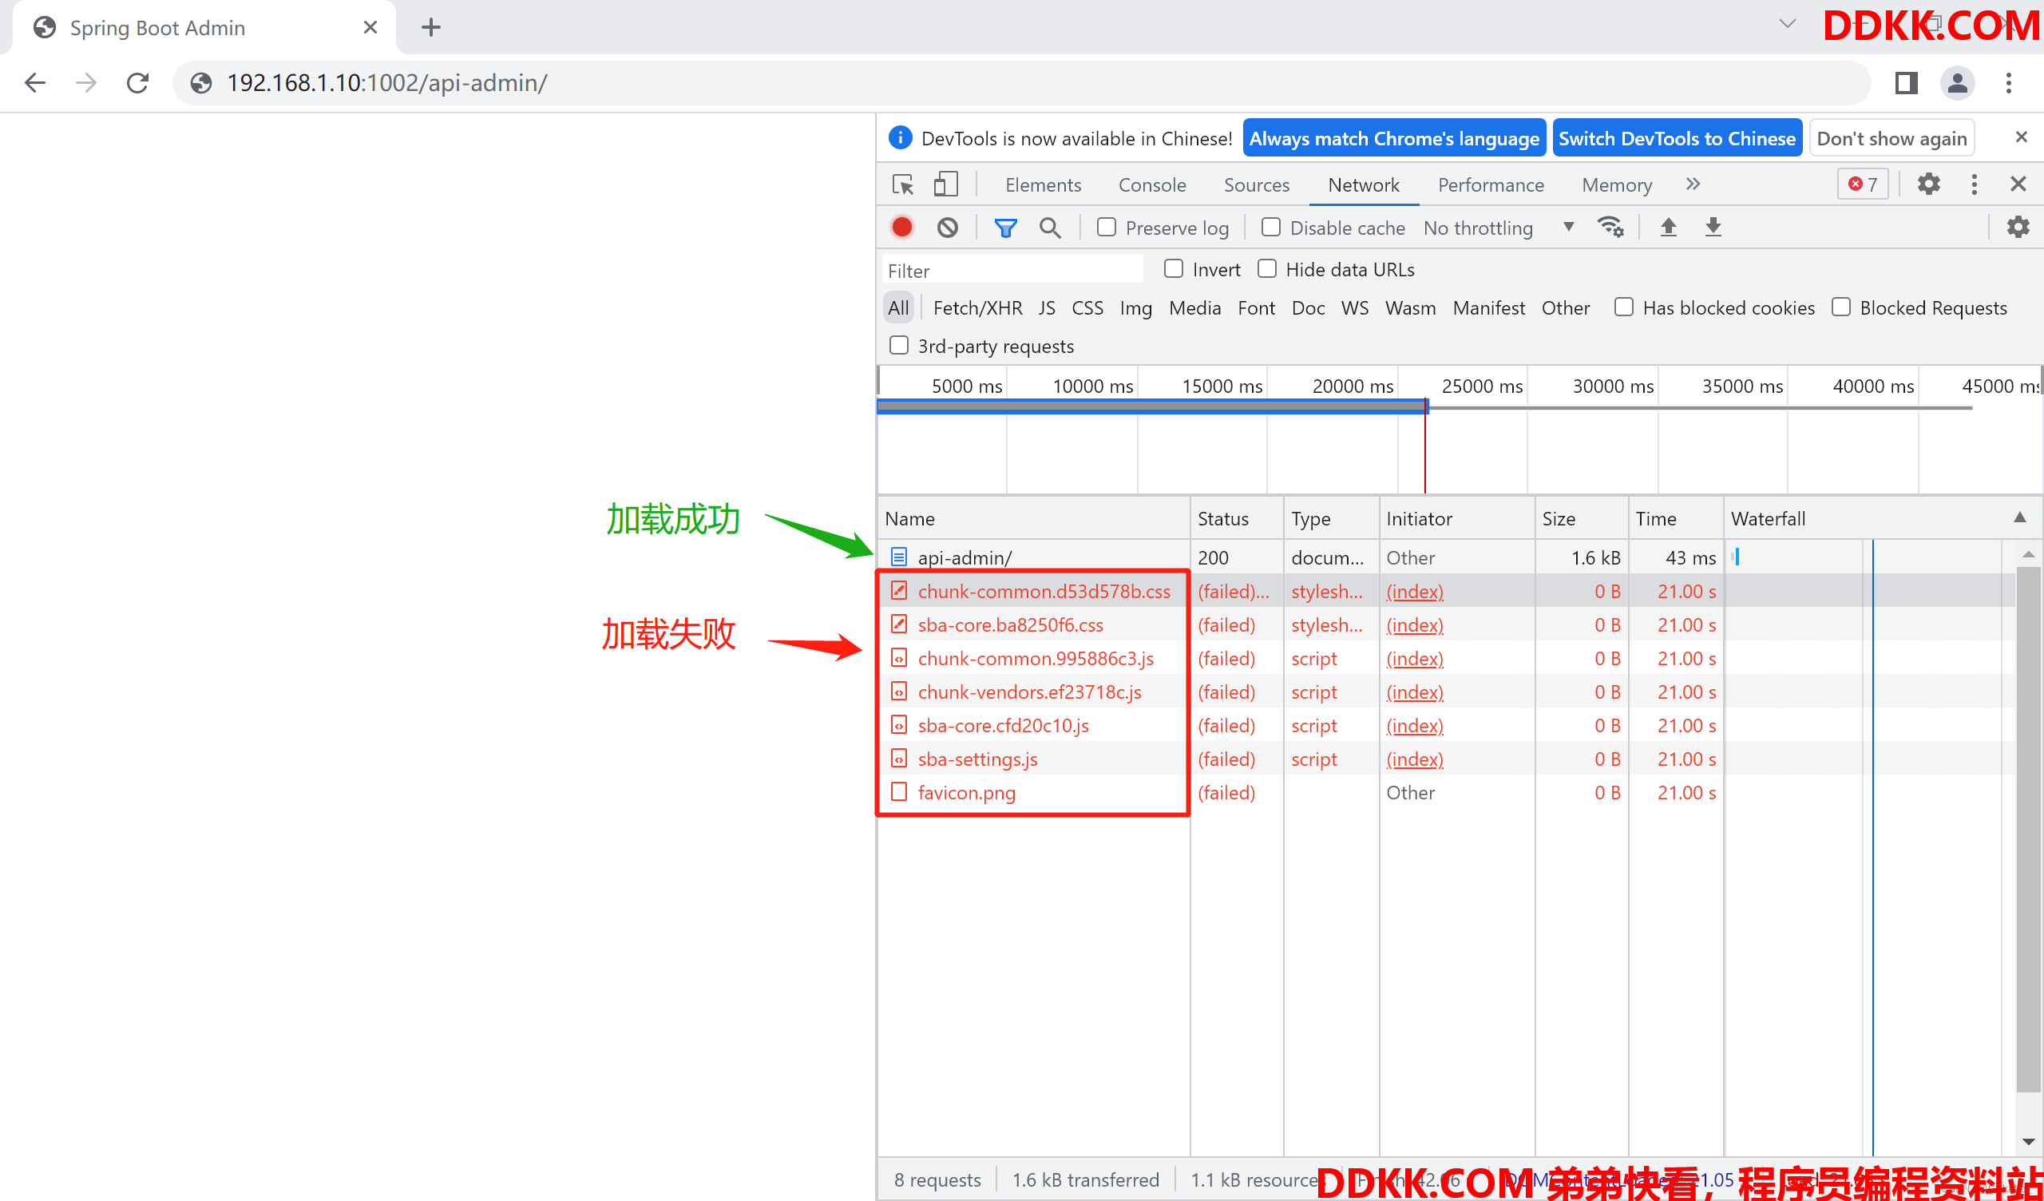Open the tab search dropdown chevron

pos(1787,23)
